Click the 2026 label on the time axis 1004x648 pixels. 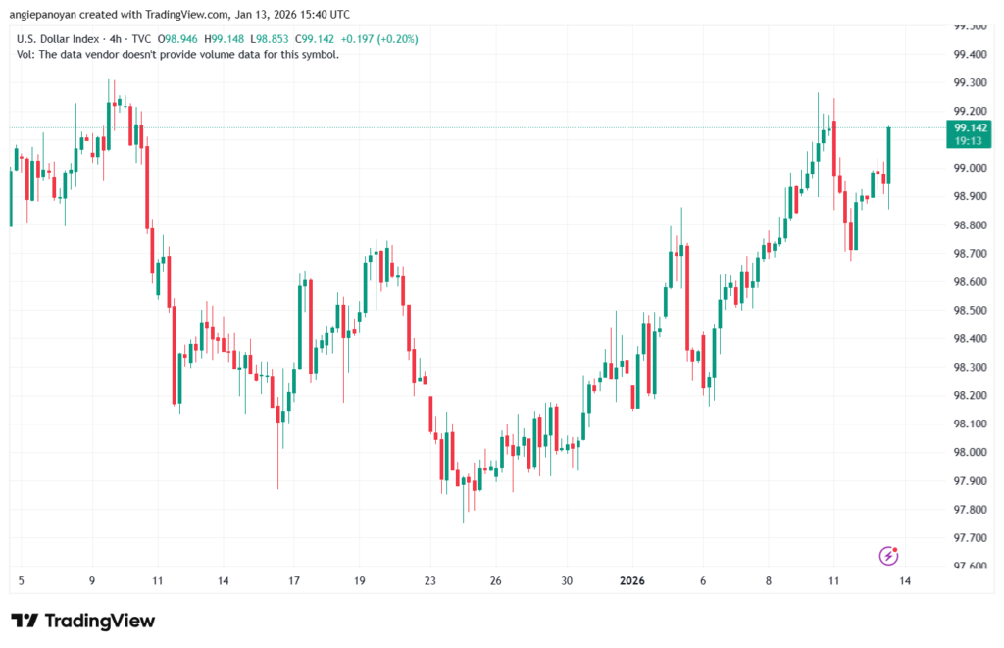pyautogui.click(x=633, y=580)
